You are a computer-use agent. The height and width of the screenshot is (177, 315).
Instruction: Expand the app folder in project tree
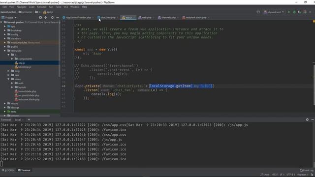5,26
